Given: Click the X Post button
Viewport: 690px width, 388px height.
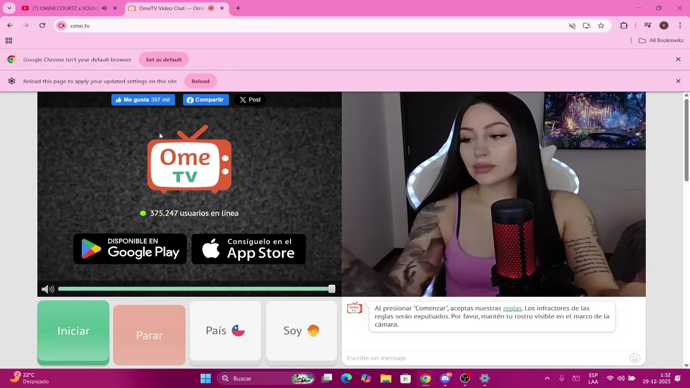Looking at the screenshot, I should (x=250, y=100).
